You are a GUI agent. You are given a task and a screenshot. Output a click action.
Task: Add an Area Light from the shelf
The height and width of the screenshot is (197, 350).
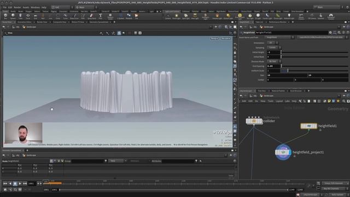tap(195, 16)
